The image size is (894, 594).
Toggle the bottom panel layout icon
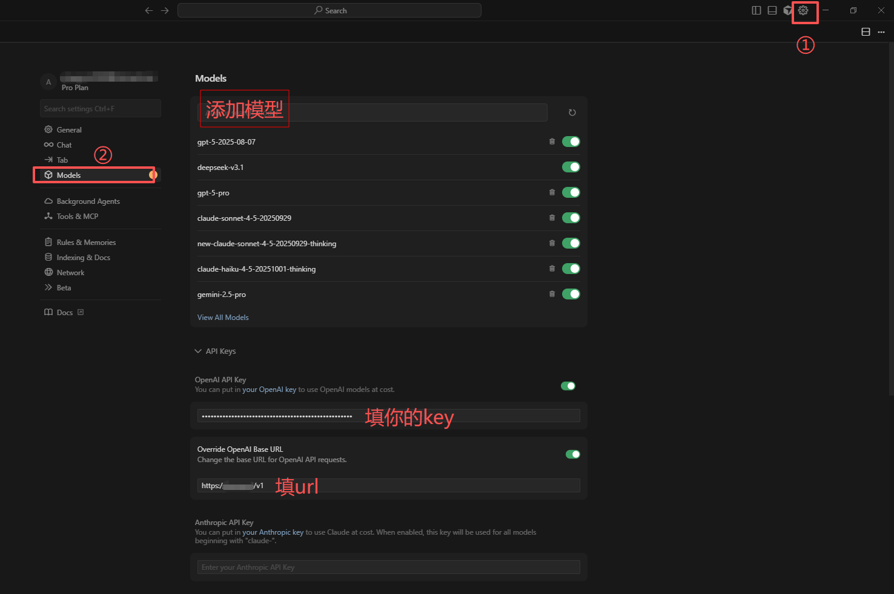(772, 10)
